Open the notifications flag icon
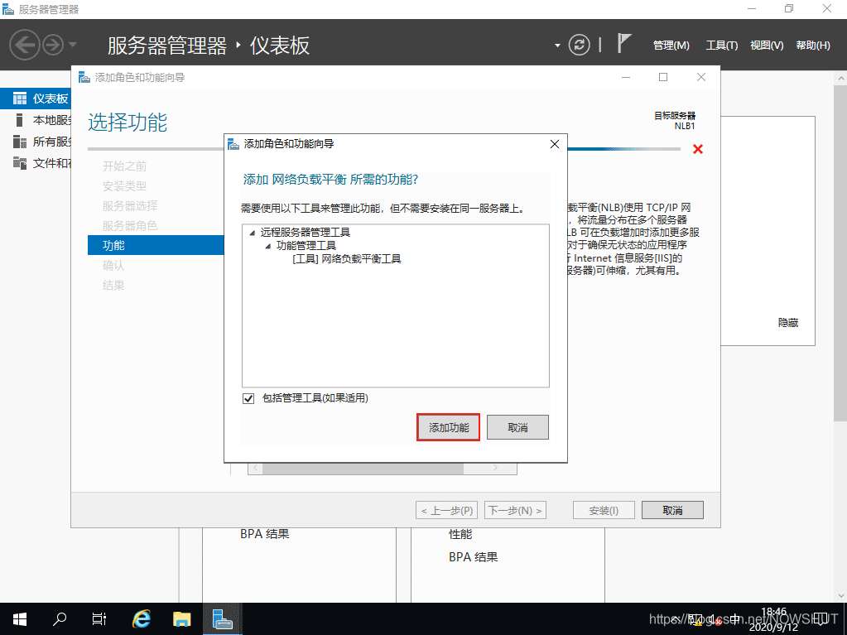Viewport: 847px width, 635px height. tap(624, 43)
